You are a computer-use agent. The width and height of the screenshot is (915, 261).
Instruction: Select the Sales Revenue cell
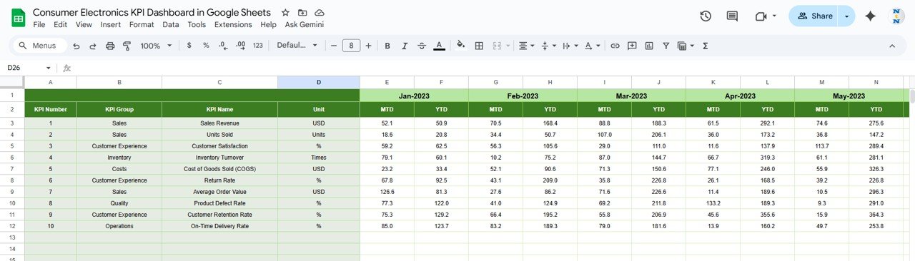219,123
